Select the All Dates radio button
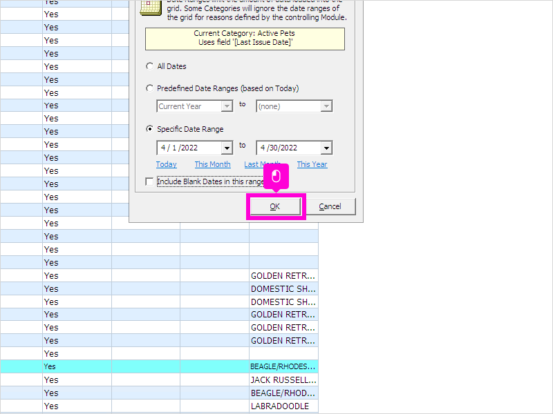The width and height of the screenshot is (553, 414). [149, 66]
